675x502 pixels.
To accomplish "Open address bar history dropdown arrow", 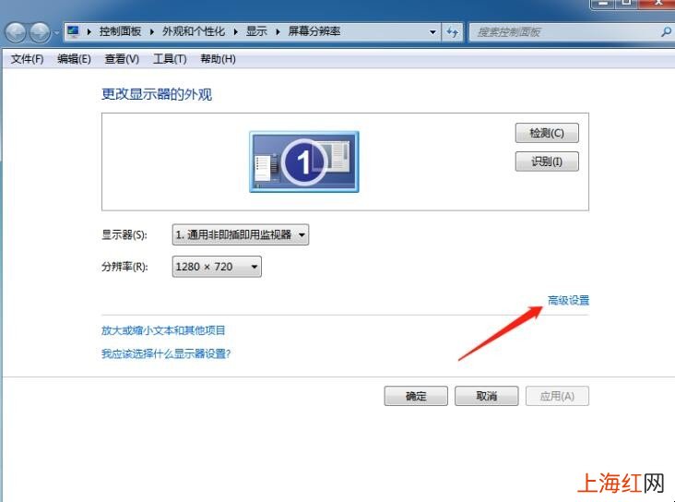I will 432,32.
